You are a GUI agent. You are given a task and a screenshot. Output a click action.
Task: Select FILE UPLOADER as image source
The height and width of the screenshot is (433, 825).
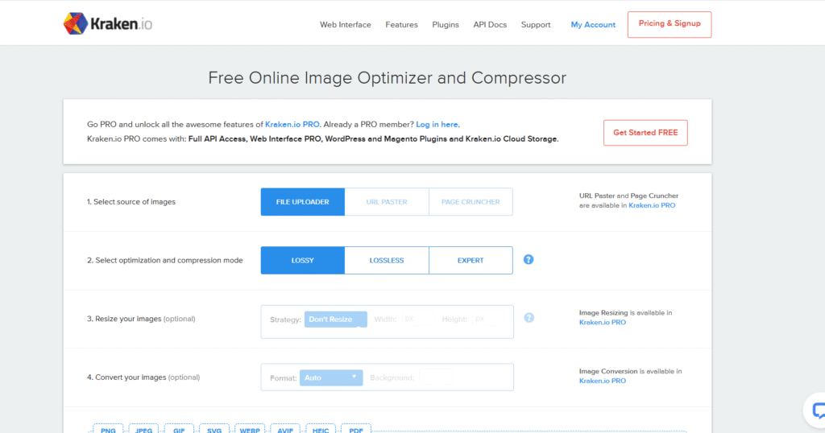click(x=303, y=202)
